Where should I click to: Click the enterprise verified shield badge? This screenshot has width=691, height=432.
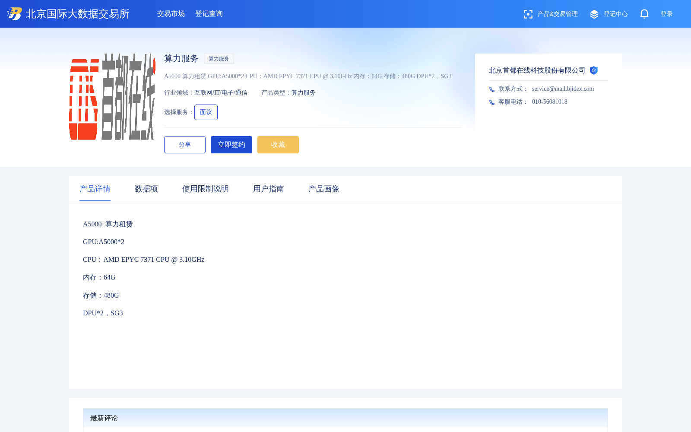pos(594,70)
